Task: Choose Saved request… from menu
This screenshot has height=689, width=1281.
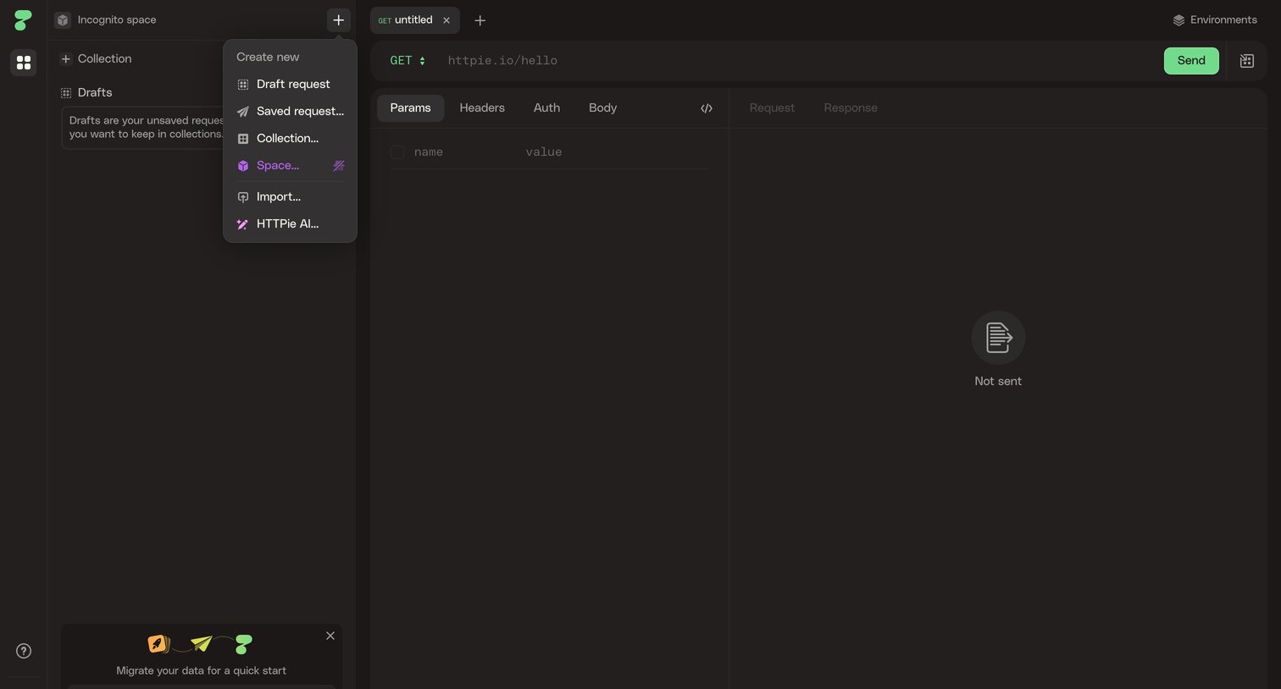Action: [x=290, y=112]
